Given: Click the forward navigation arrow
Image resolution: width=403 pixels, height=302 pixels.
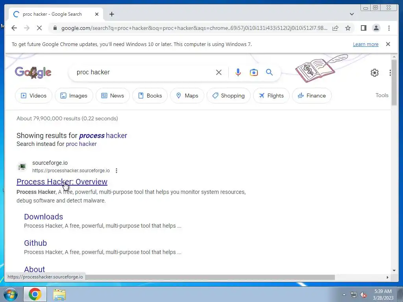Looking at the screenshot, I should click(27, 28).
